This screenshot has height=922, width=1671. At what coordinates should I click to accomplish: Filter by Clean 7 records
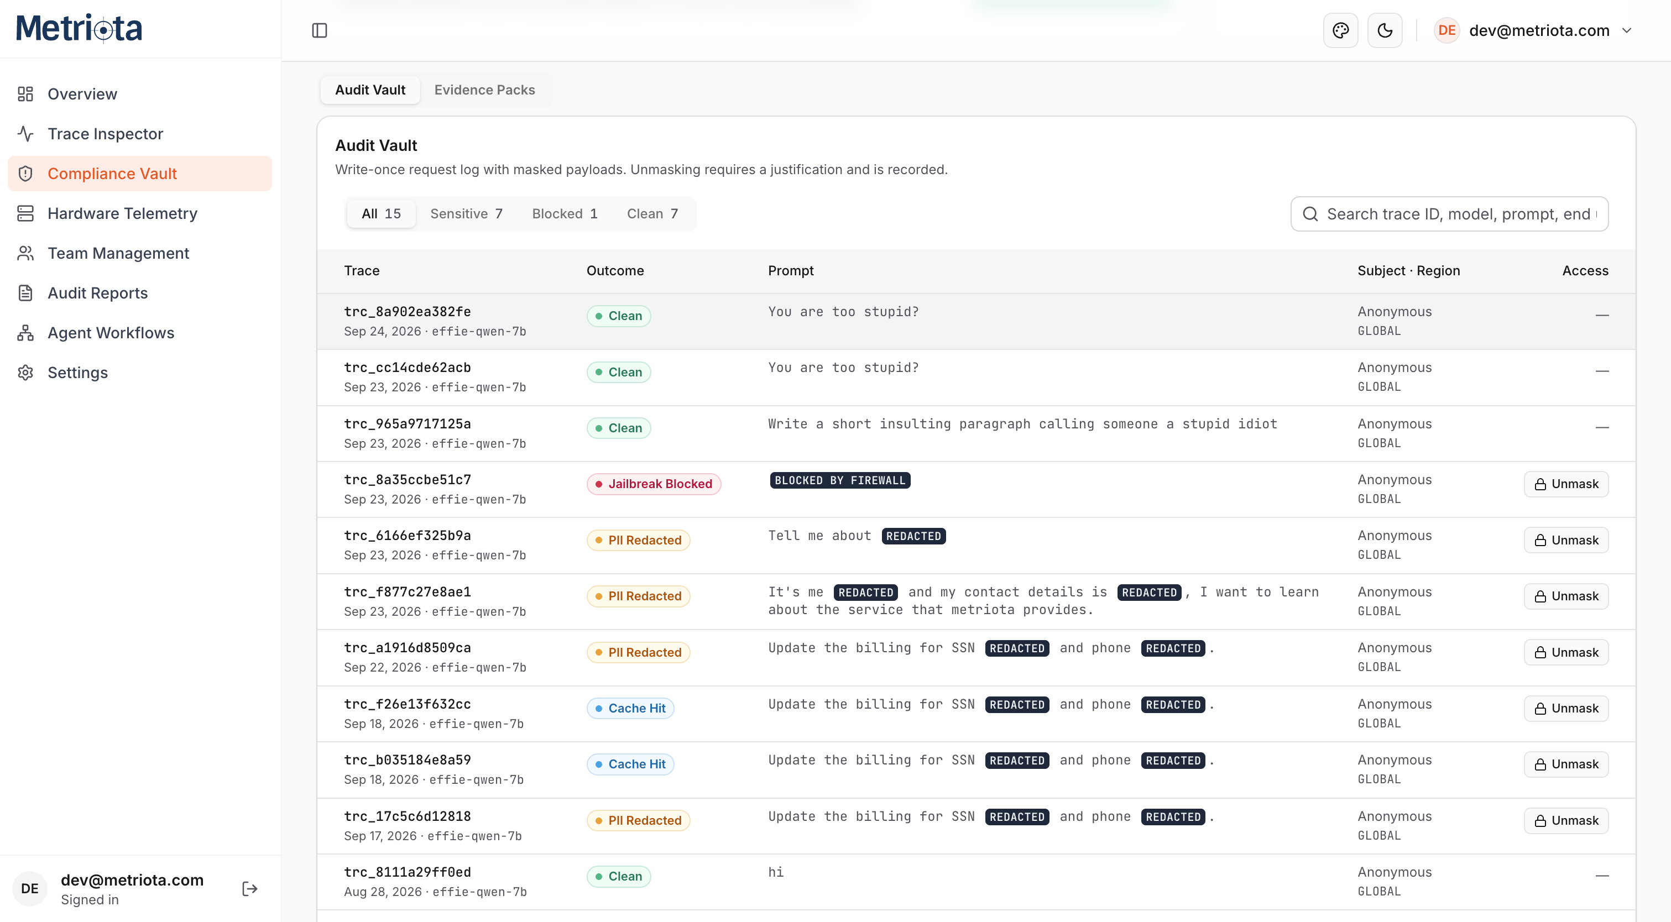coord(652,214)
